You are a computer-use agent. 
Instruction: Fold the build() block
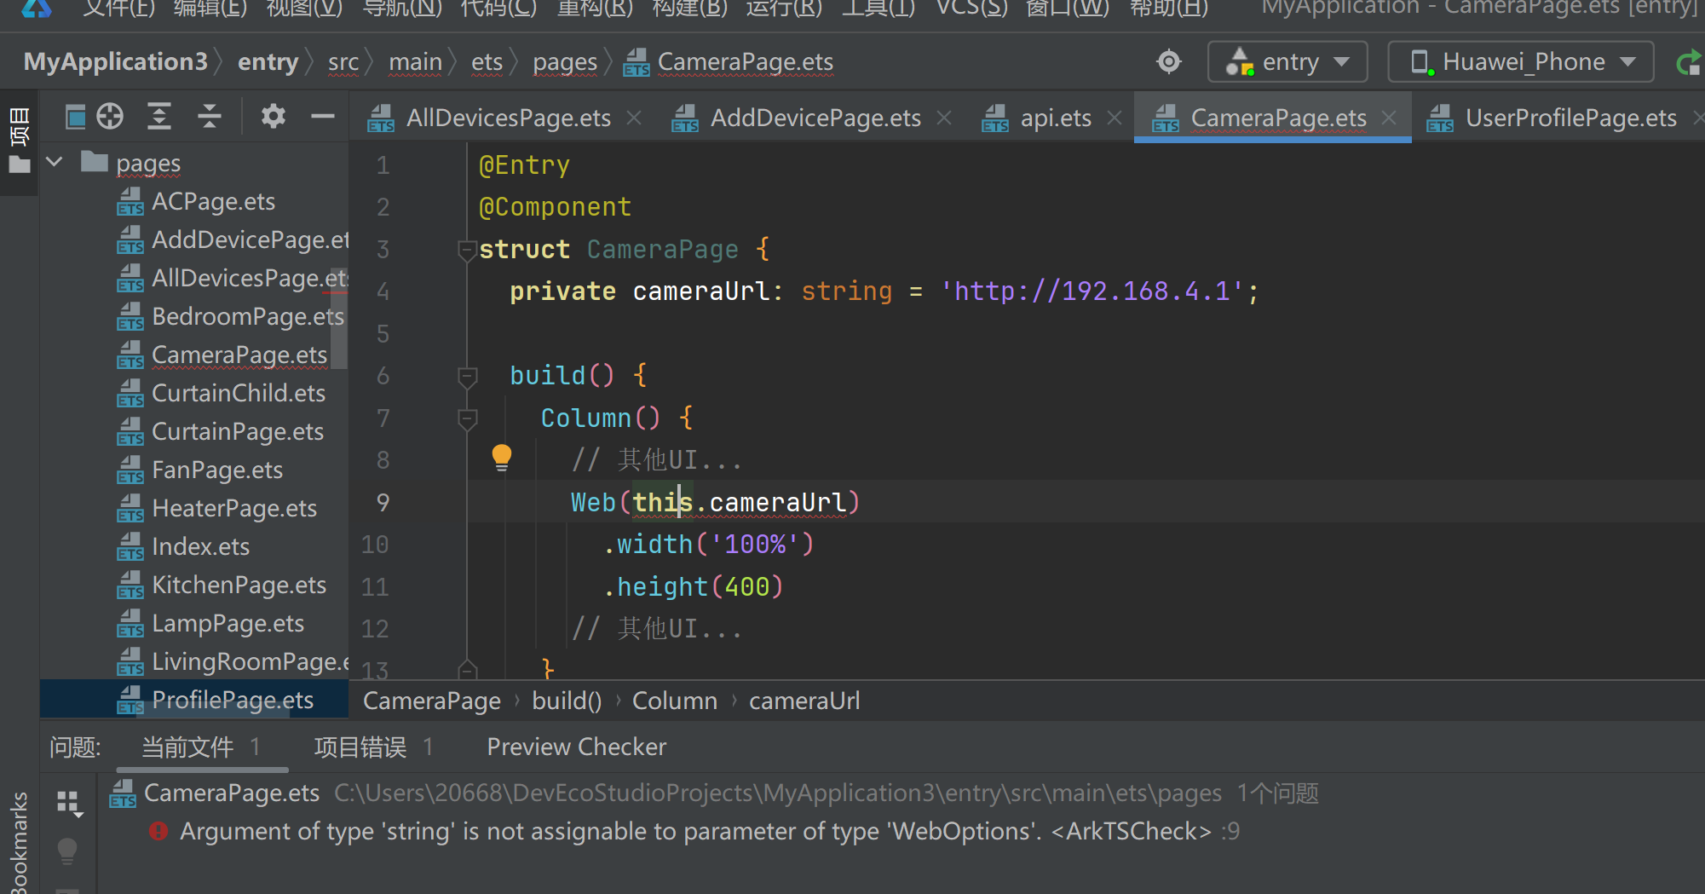467,376
